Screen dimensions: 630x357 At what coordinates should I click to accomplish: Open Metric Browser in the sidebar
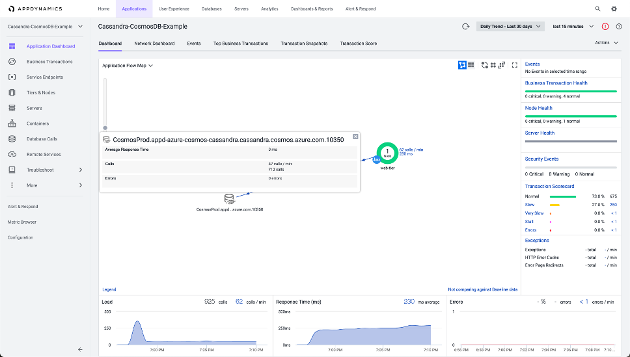coord(22,222)
